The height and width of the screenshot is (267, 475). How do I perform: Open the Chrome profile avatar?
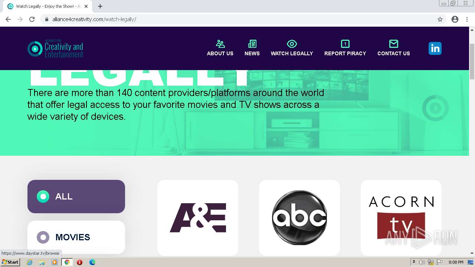(x=455, y=19)
